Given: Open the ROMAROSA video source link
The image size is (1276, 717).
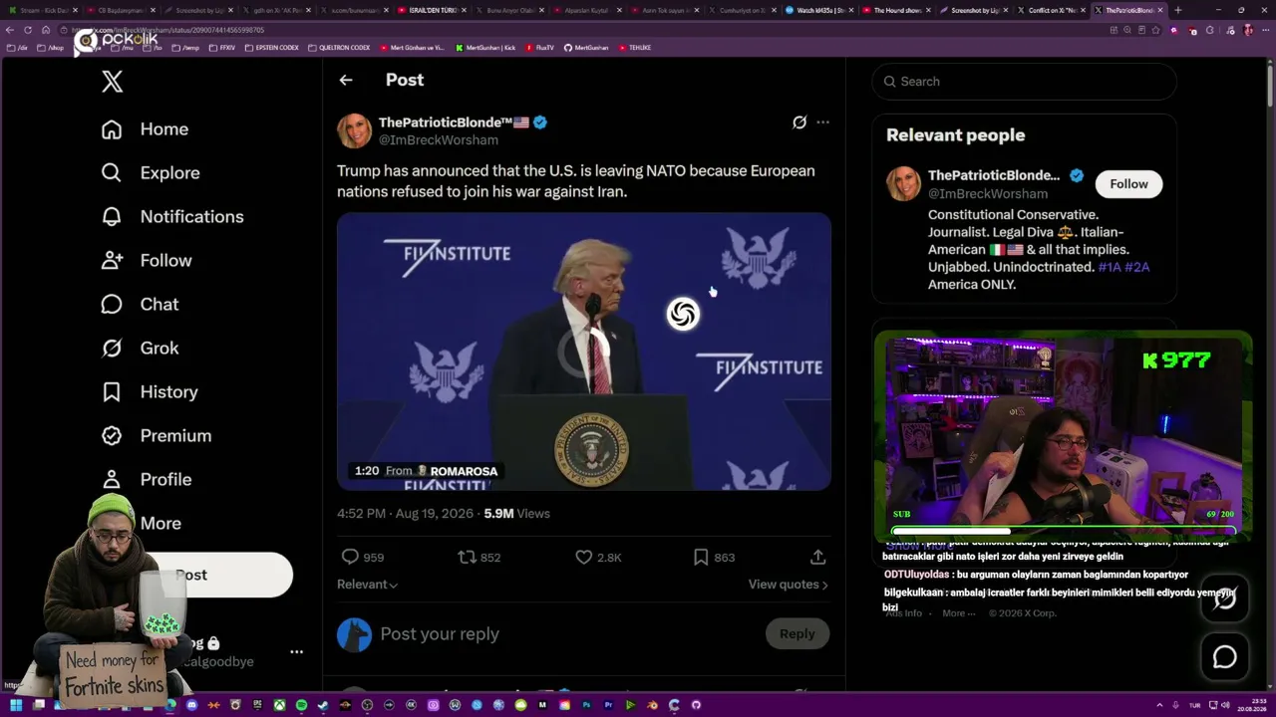Looking at the screenshot, I should click(x=457, y=471).
